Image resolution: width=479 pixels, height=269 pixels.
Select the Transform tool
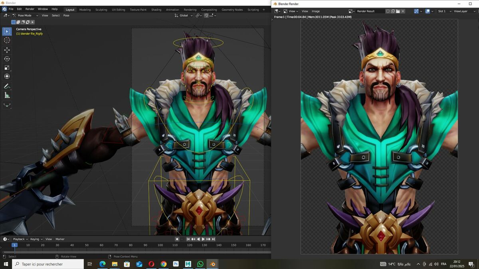pos(7,76)
